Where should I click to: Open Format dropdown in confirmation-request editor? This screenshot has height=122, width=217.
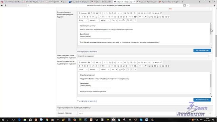pyautogui.click(x=94, y=20)
